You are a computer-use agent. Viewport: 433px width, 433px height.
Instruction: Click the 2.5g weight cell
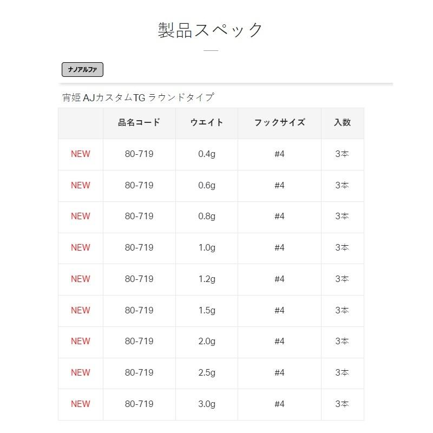click(207, 372)
